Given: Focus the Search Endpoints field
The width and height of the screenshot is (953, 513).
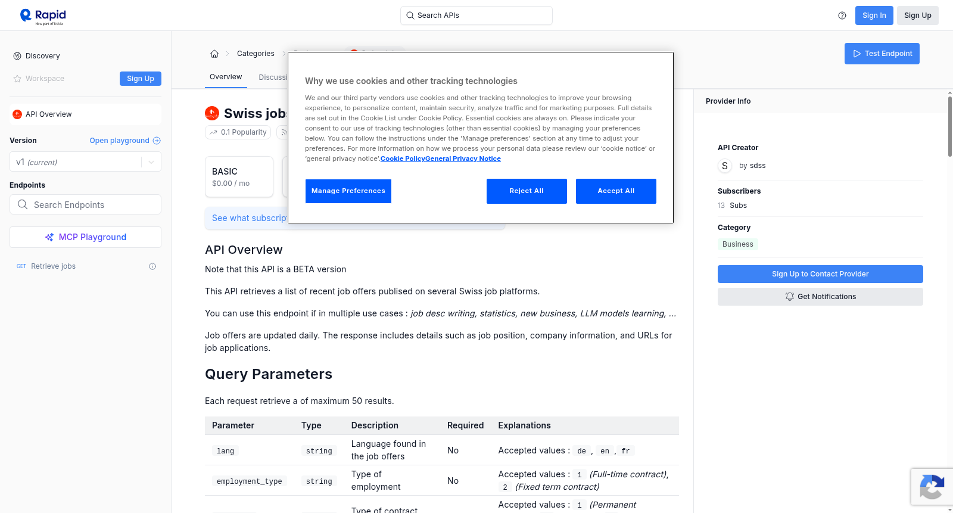Looking at the screenshot, I should pos(85,204).
